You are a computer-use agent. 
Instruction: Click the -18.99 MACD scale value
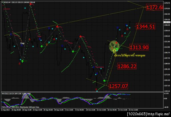coord(166,107)
